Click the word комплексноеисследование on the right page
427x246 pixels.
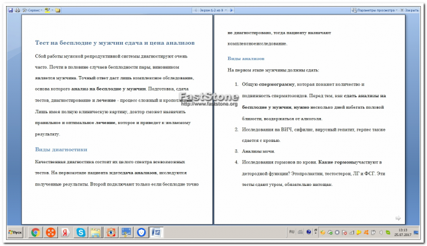(258, 43)
